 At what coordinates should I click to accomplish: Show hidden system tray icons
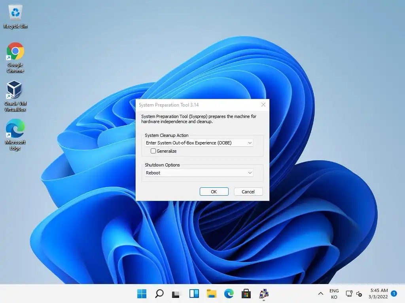[x=320, y=294]
